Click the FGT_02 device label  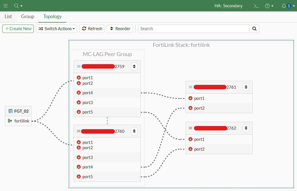click(x=21, y=111)
